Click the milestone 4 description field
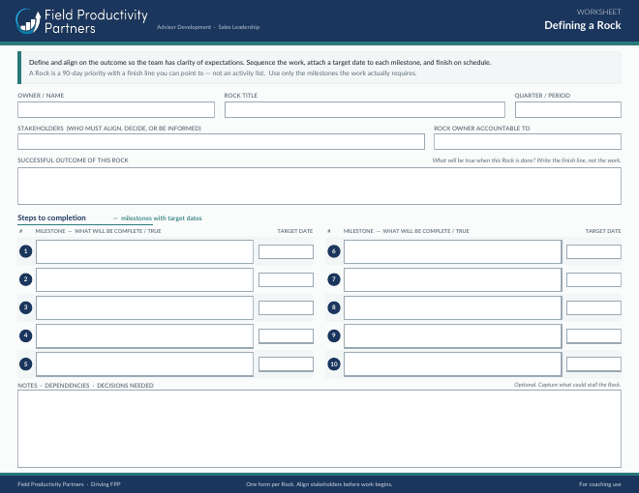The height and width of the screenshot is (493, 639). (144, 336)
